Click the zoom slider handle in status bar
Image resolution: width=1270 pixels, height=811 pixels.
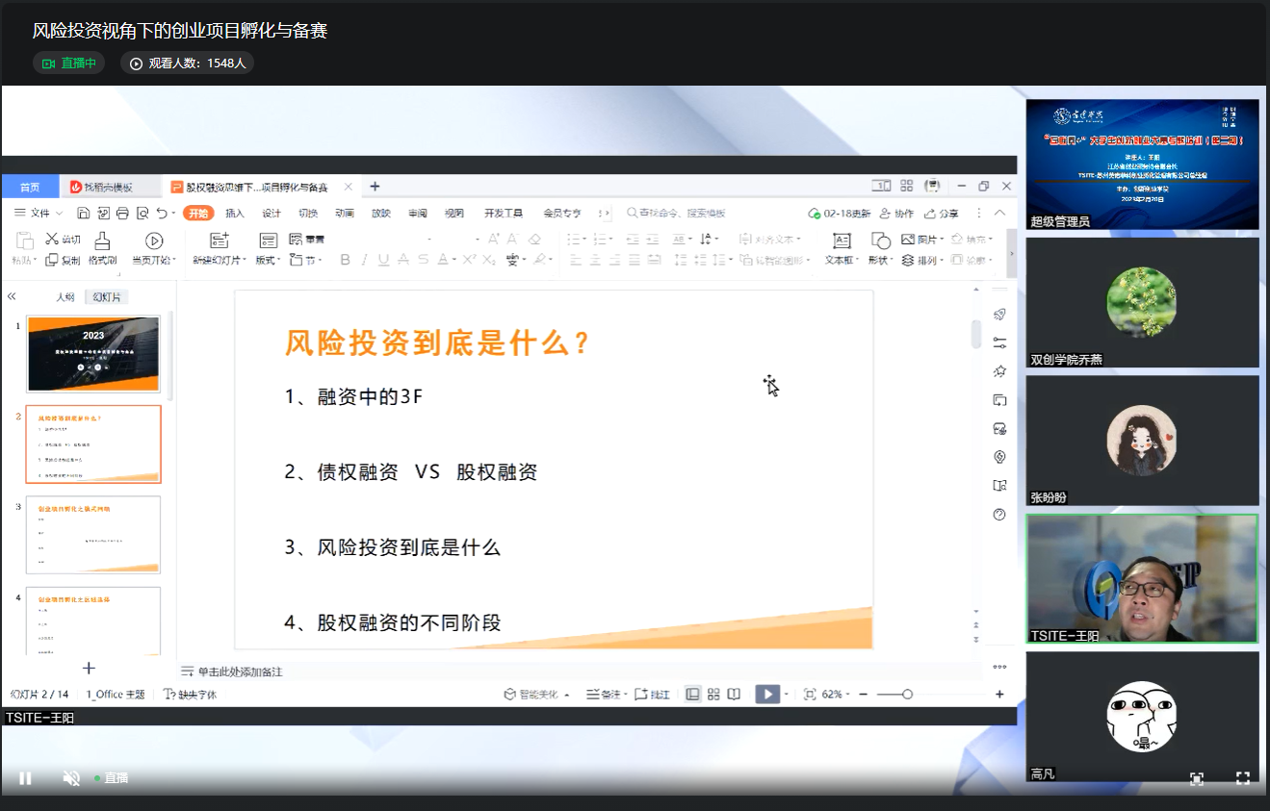[907, 694]
